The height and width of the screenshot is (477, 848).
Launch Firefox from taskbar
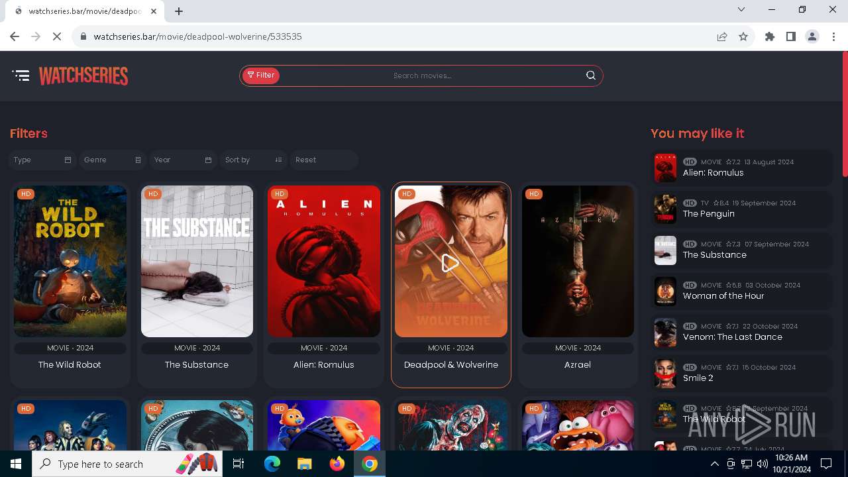(337, 464)
